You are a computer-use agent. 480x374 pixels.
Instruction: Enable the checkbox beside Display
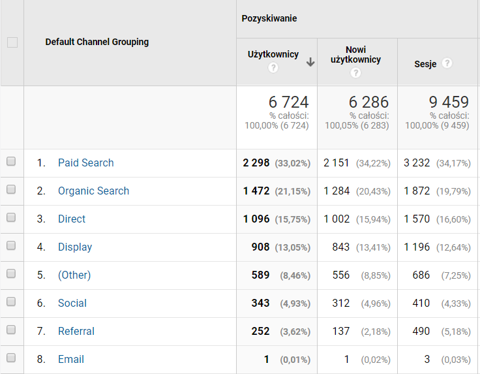pos(11,247)
